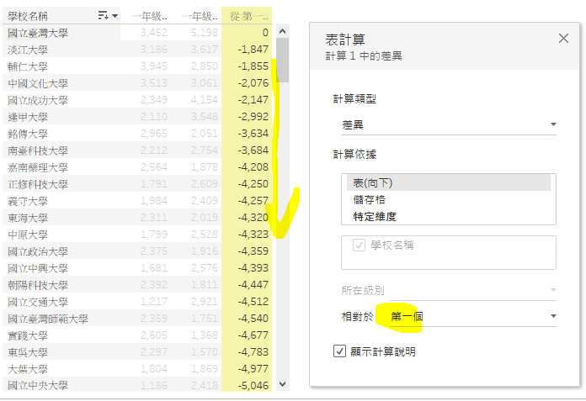Open the dropdown arrow beside the sort icon
586x401 pixels.
click(115, 16)
